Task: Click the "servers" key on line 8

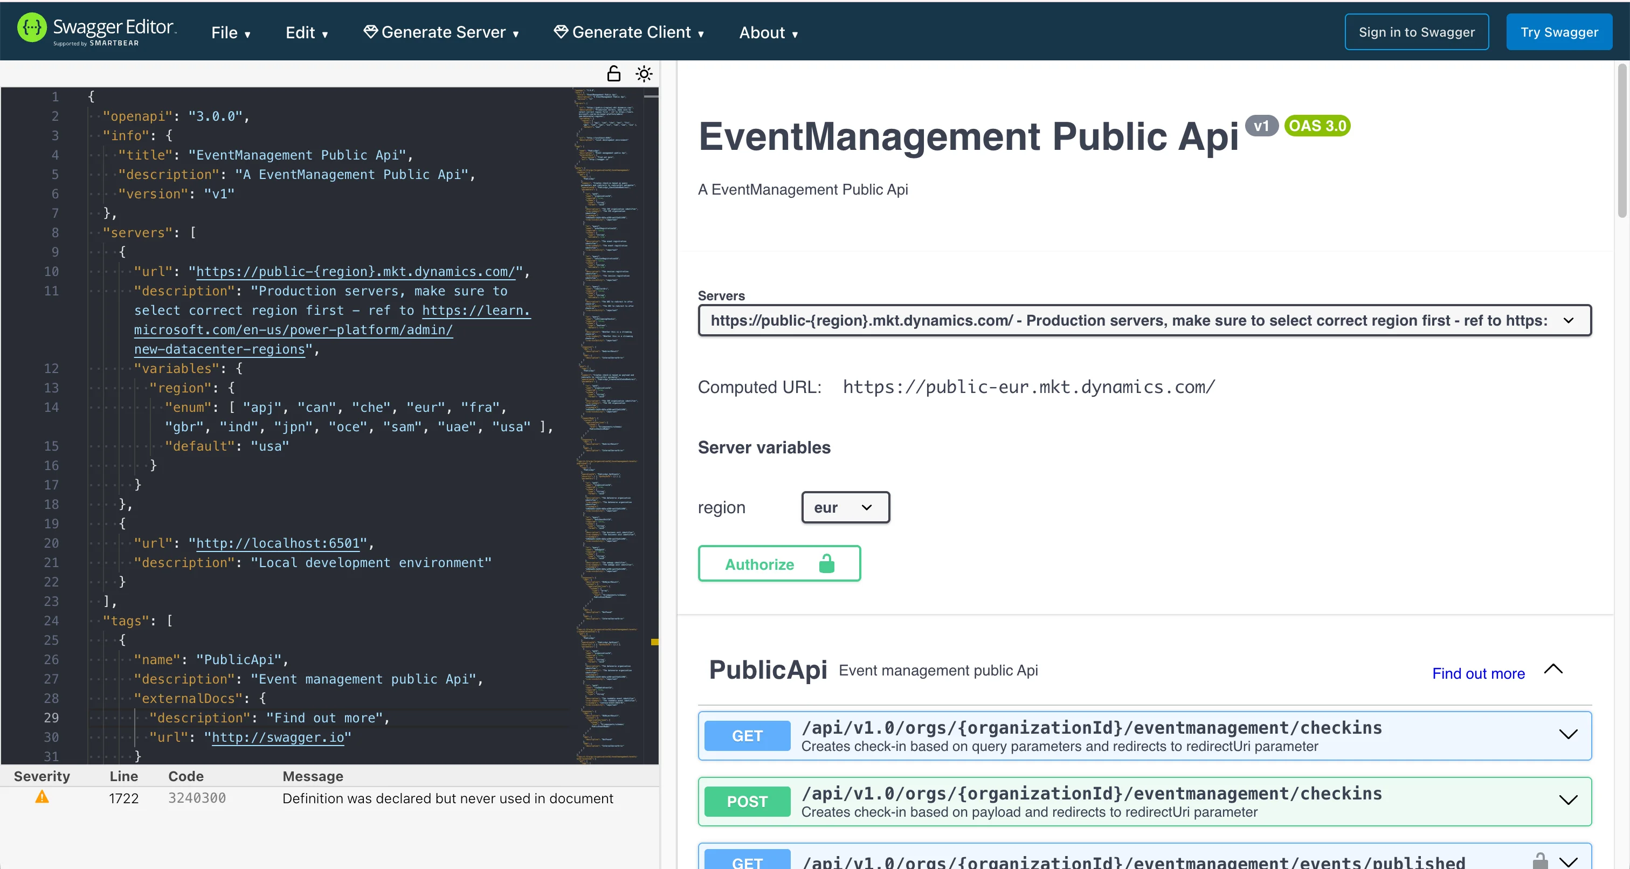Action: 137,232
